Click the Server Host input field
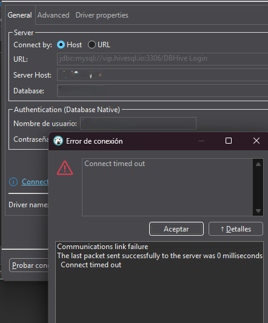The height and width of the screenshot is (323, 268). click(x=162, y=75)
